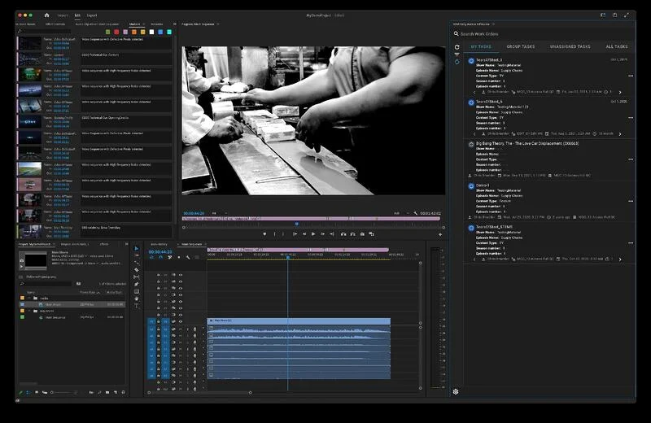Image resolution: width=651 pixels, height=423 pixels.
Task: Click the Export Frame camera icon
Action: click(x=362, y=234)
